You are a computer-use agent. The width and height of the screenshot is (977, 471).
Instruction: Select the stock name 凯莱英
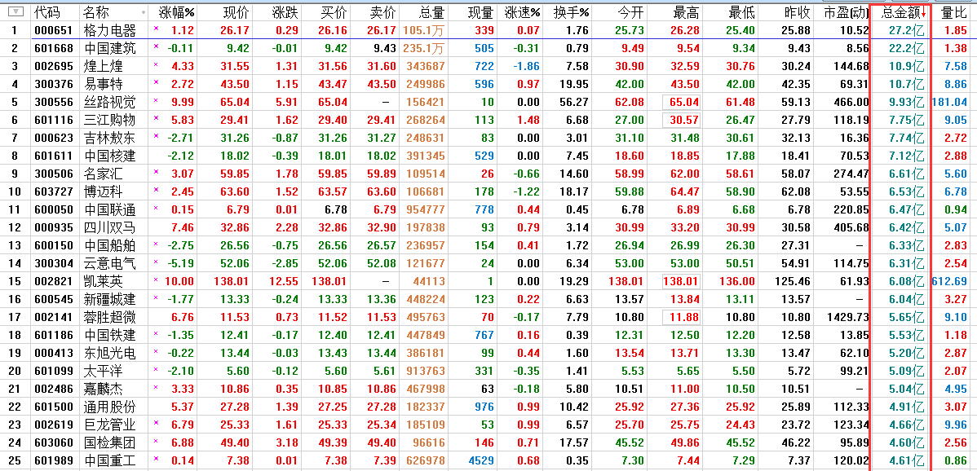[x=103, y=282]
